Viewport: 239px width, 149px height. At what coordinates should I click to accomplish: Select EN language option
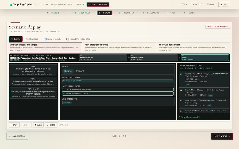pyautogui.click(x=221, y=4)
